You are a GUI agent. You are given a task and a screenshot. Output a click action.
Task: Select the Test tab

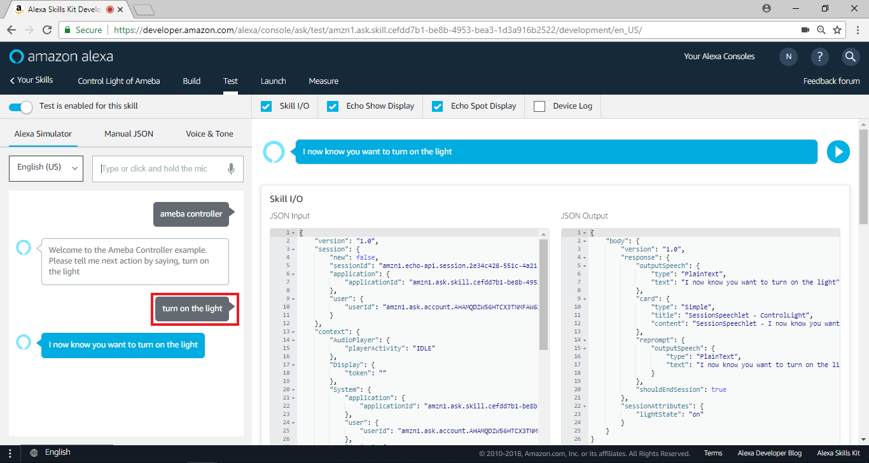click(230, 81)
